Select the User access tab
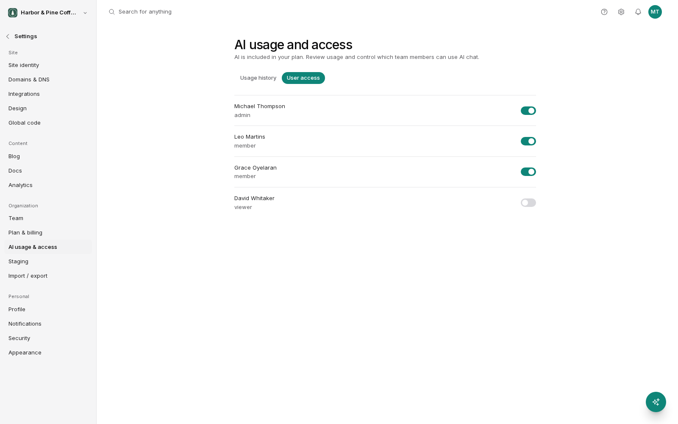 (303, 78)
